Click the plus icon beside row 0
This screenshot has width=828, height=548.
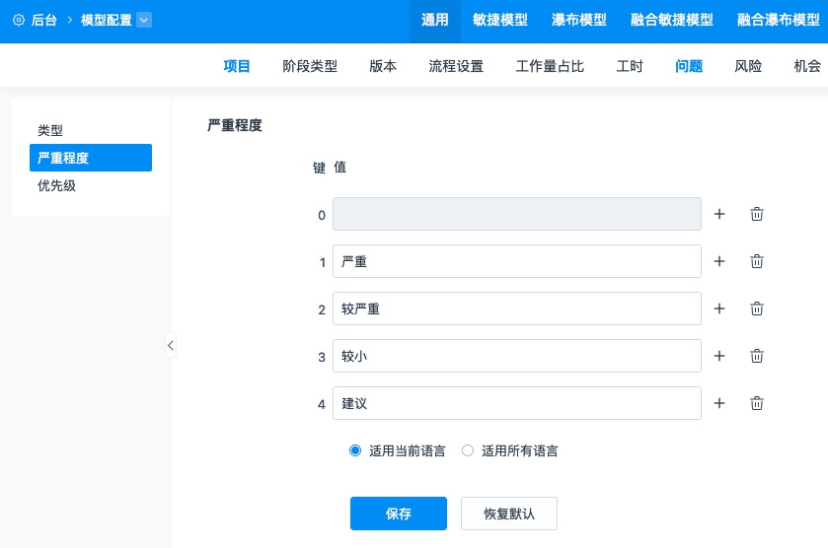719,214
